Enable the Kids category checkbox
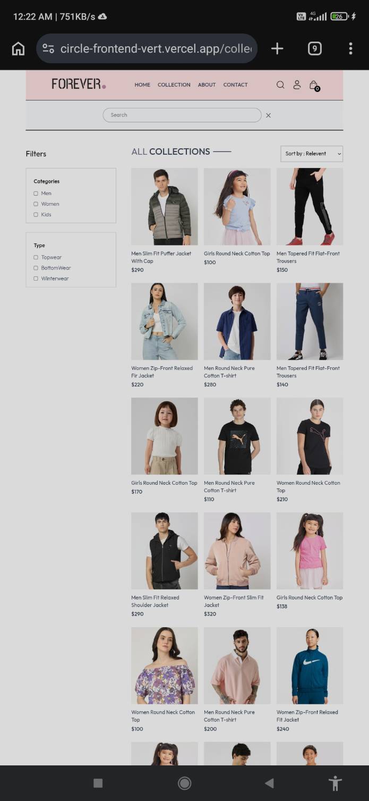Screen dimensions: 369x801 pos(36,215)
